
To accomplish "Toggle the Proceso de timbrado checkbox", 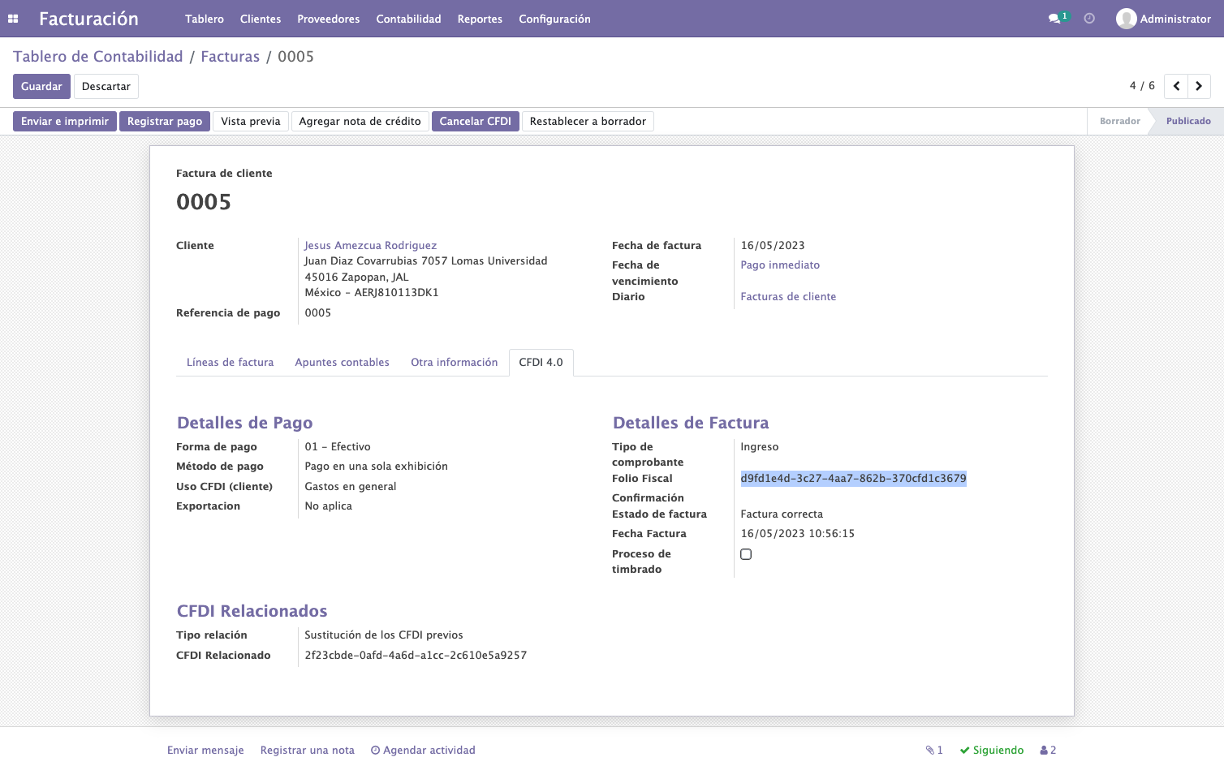I will [x=746, y=554].
